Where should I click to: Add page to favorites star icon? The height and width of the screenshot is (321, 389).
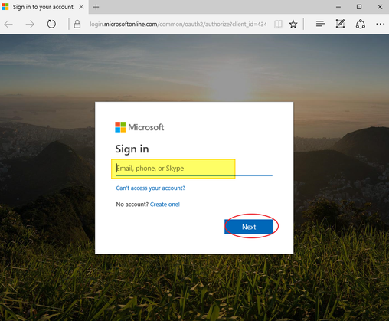(x=293, y=25)
